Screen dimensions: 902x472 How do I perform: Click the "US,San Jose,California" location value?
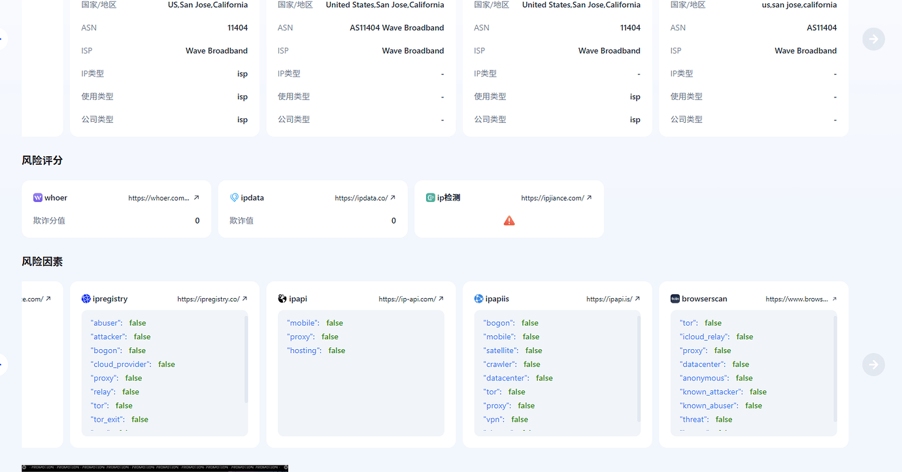click(208, 5)
